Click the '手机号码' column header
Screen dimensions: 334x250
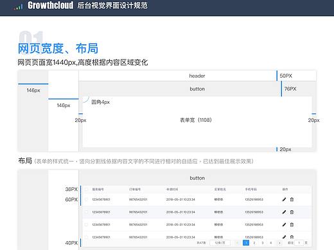[251, 189]
